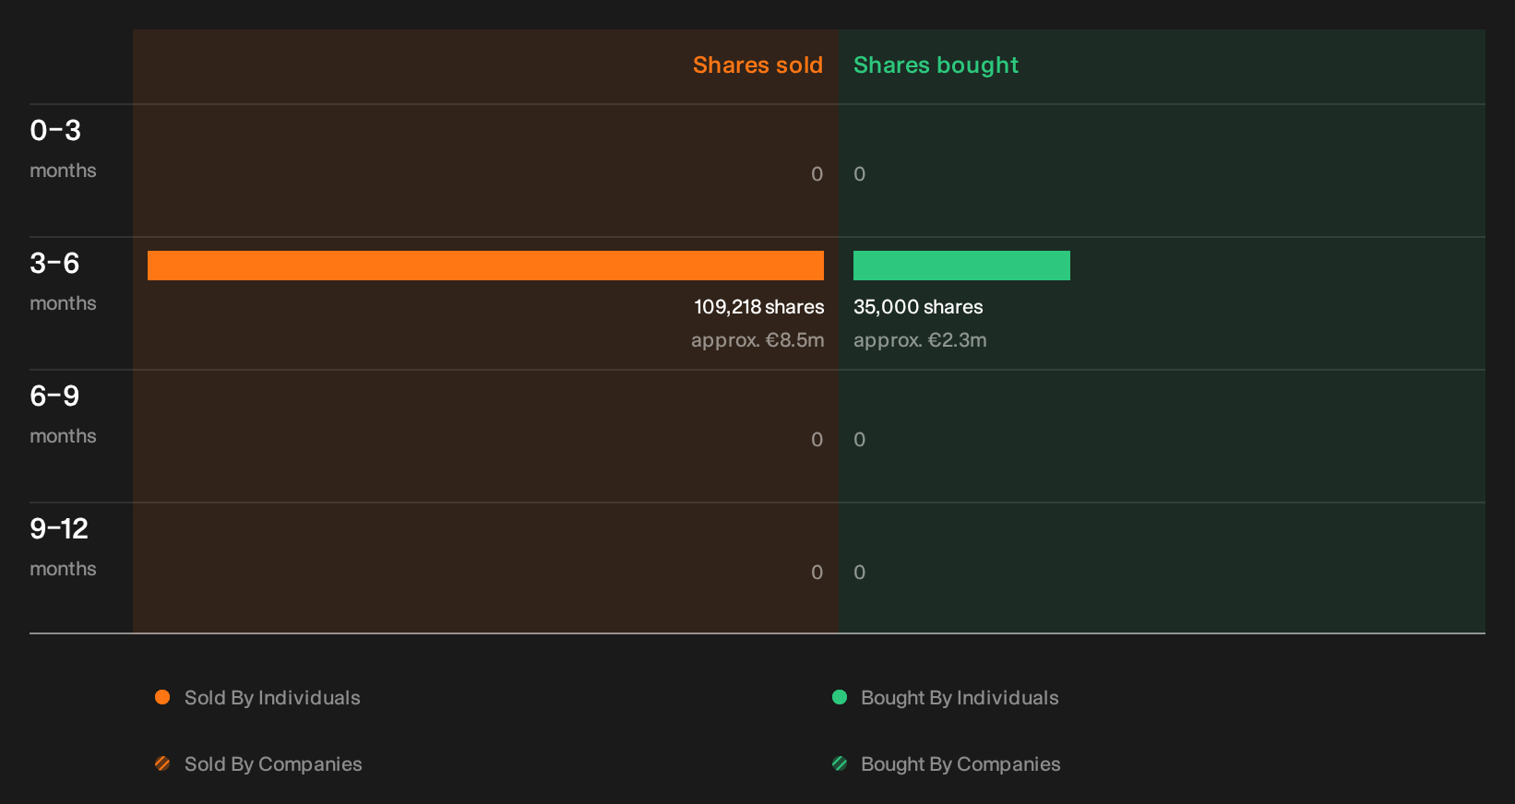1515x804 pixels.
Task: Click the 'Sold By Companies' legend label
Action: click(273, 764)
